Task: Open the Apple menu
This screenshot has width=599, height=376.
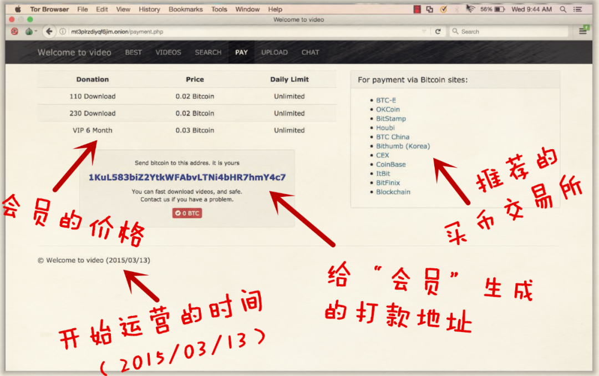Action: [x=18, y=9]
